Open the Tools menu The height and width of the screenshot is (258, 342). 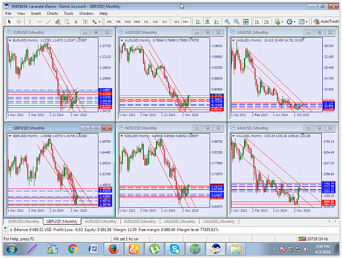(68, 13)
